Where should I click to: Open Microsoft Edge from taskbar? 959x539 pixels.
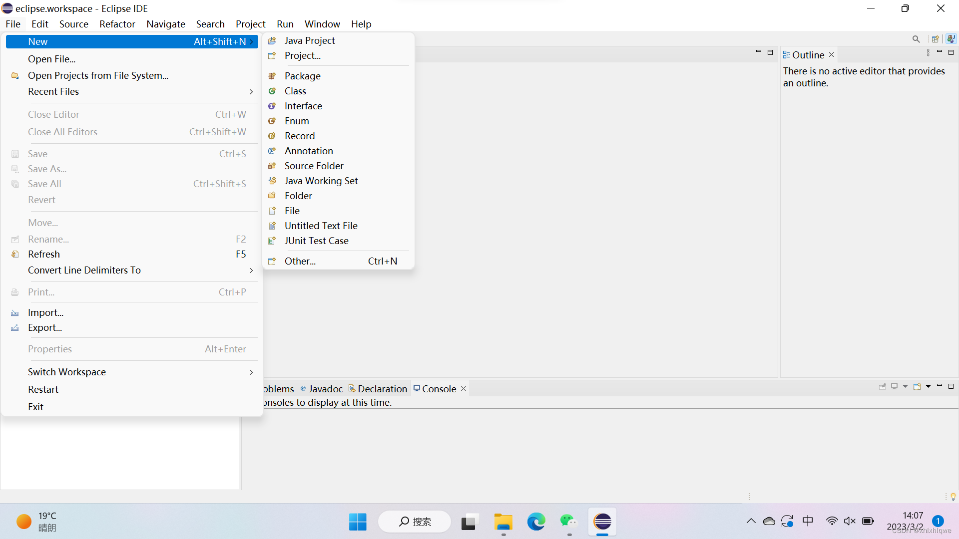coord(536,522)
